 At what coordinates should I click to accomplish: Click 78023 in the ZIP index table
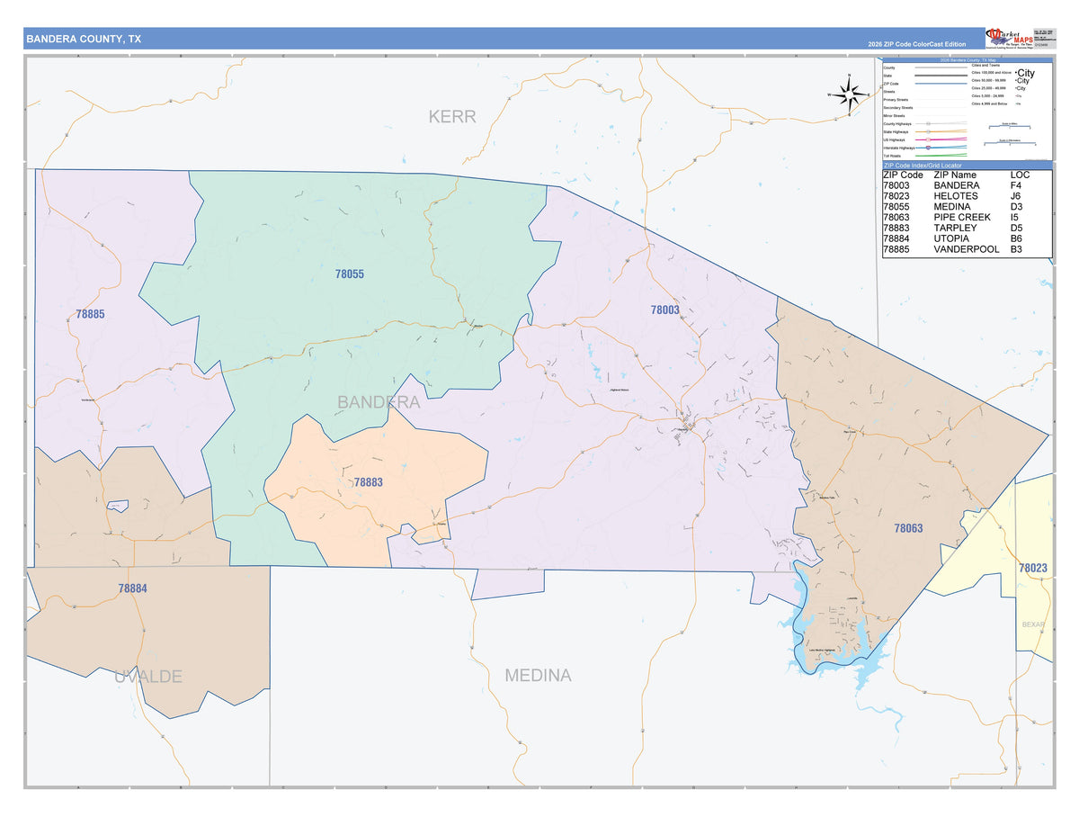[896, 196]
